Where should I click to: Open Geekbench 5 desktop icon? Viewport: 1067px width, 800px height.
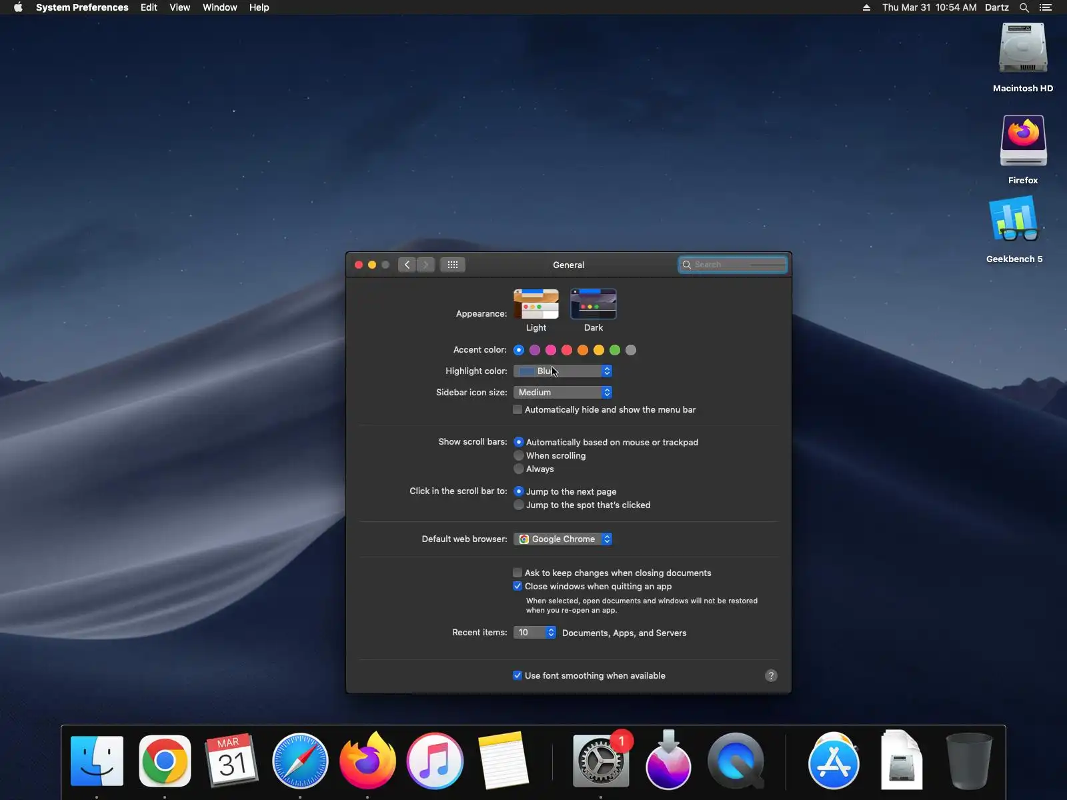(x=1014, y=219)
